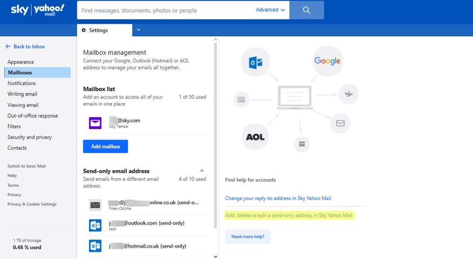Open Filters settings
Image resolution: width=473 pixels, height=259 pixels.
(14, 127)
